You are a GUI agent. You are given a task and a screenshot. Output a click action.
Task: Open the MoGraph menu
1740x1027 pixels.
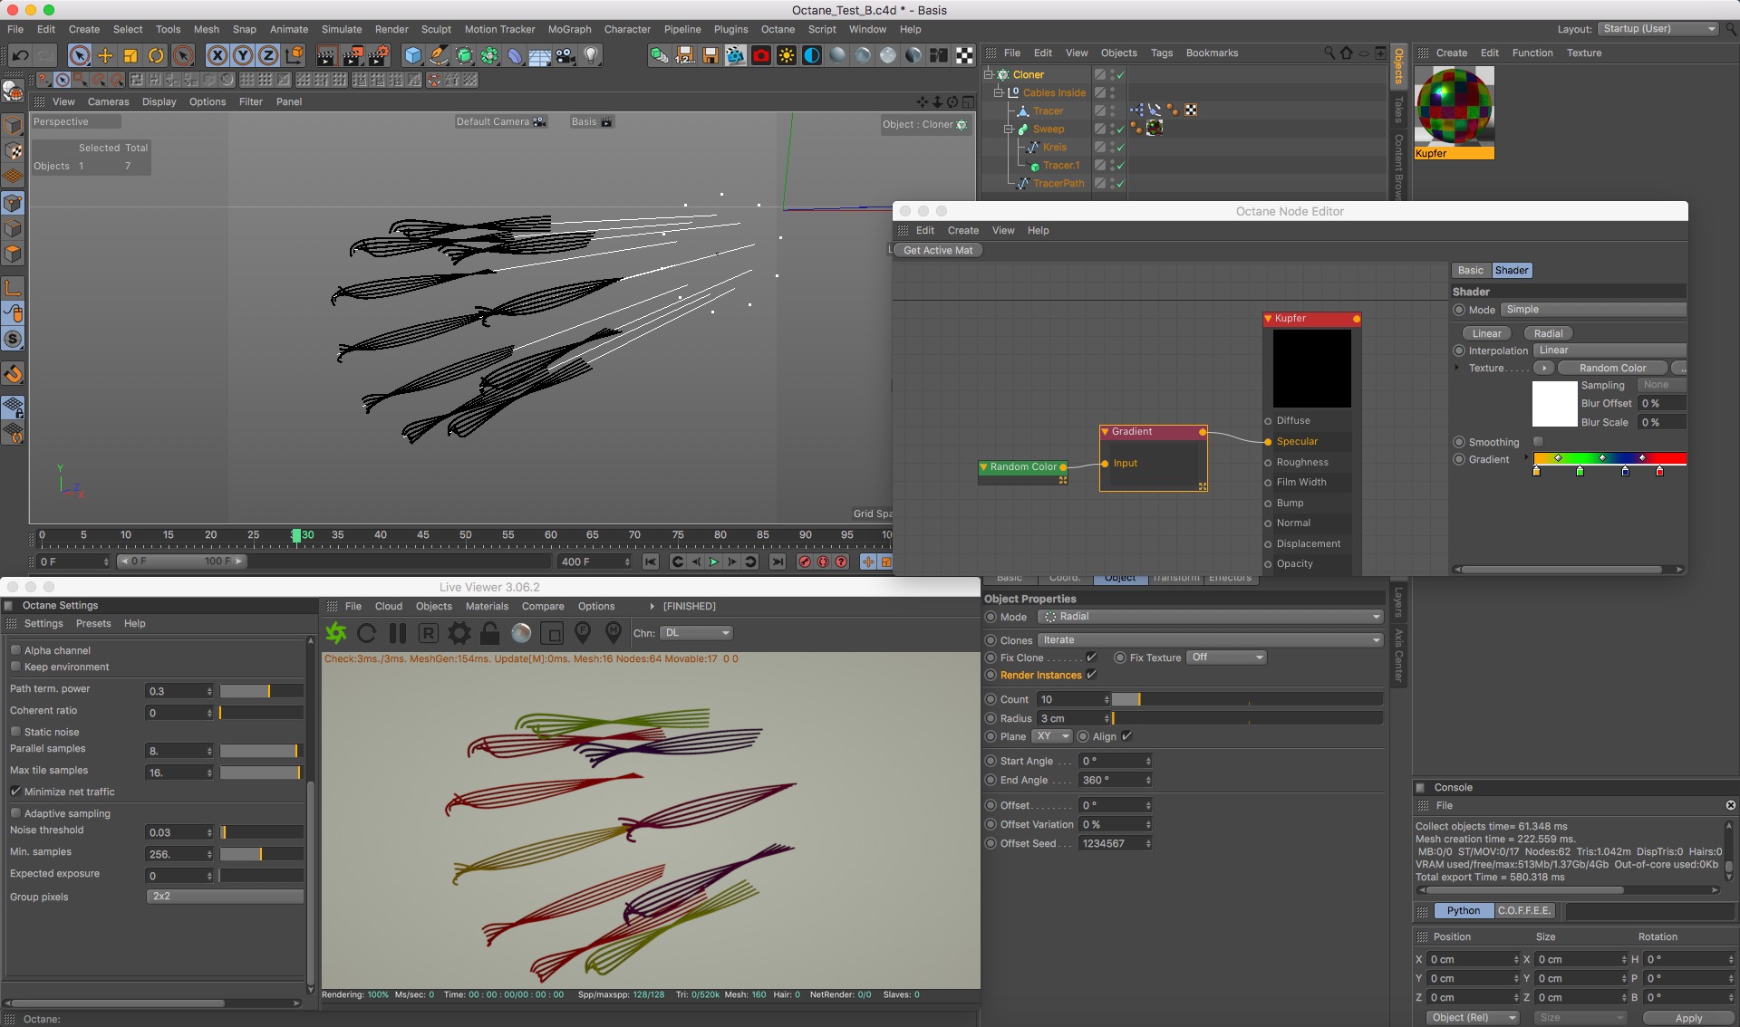point(569,29)
